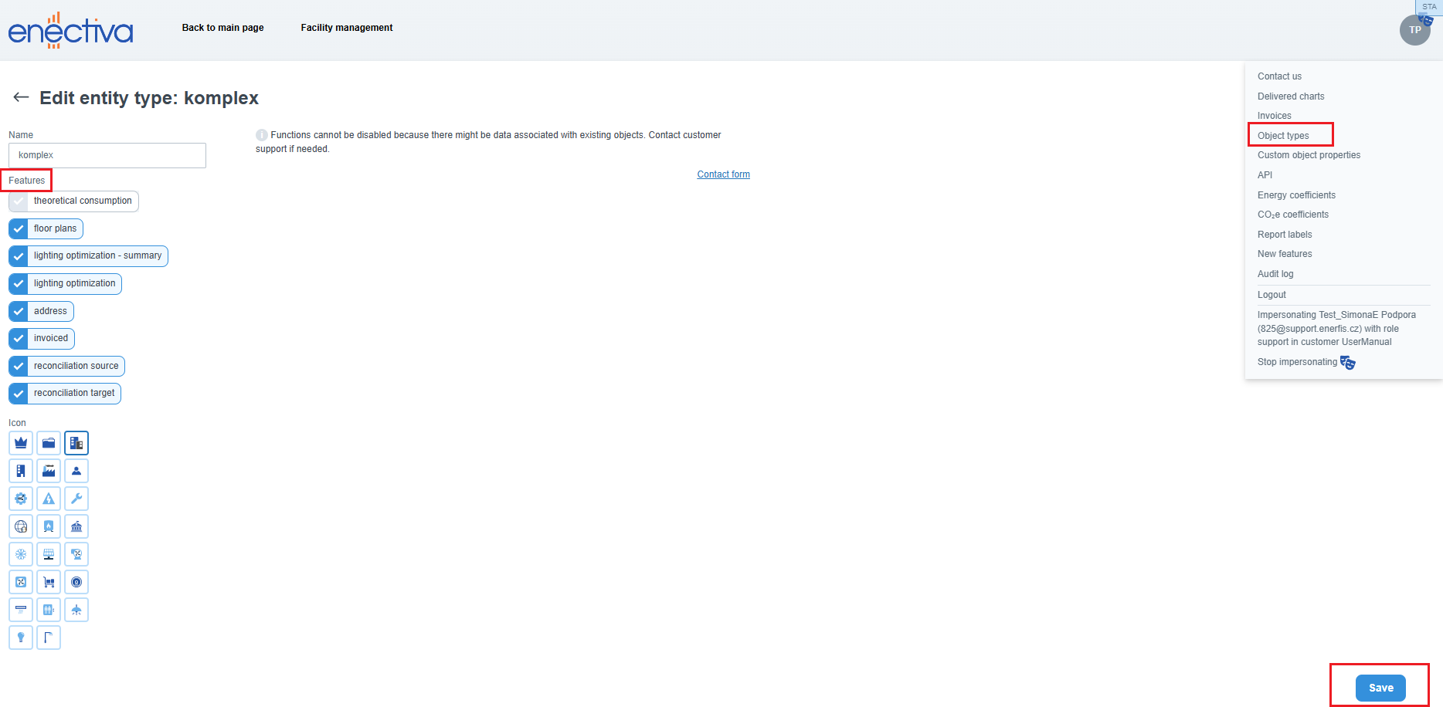Image resolution: width=1443 pixels, height=707 pixels.
Task: Toggle the address feature checkbox
Action: 19,311
